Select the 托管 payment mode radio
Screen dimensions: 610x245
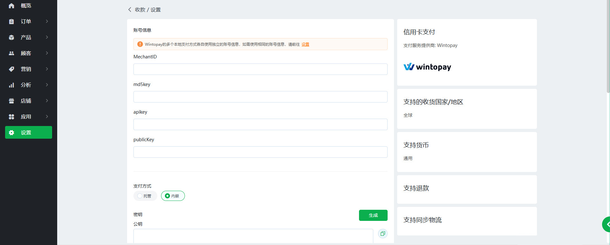point(140,196)
